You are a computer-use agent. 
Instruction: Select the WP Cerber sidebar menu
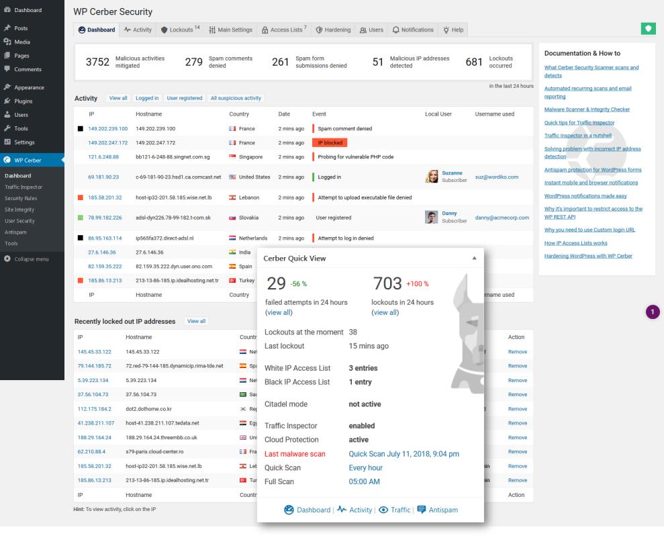(32, 161)
